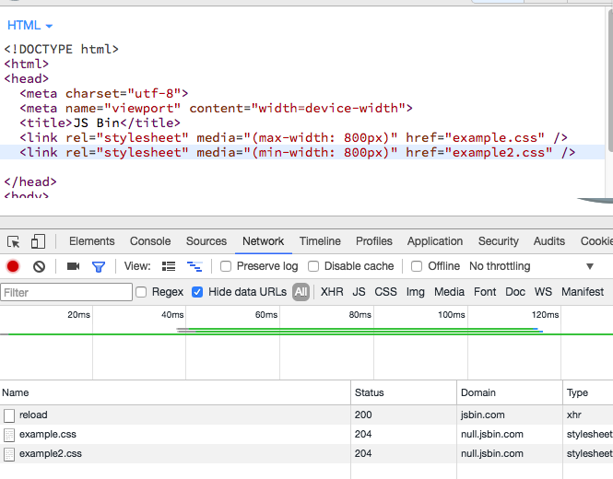The height and width of the screenshot is (479, 613).
Task: Open the No throttling dropdown
Action: (x=500, y=266)
